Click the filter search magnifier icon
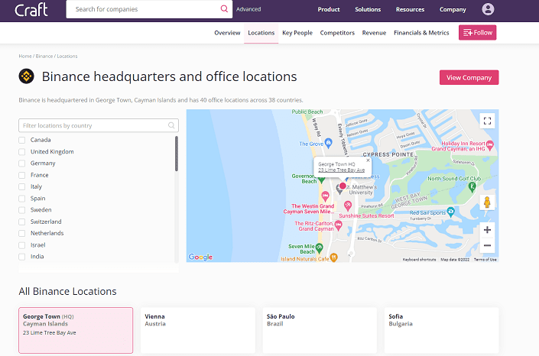The image size is (539, 356). click(171, 125)
